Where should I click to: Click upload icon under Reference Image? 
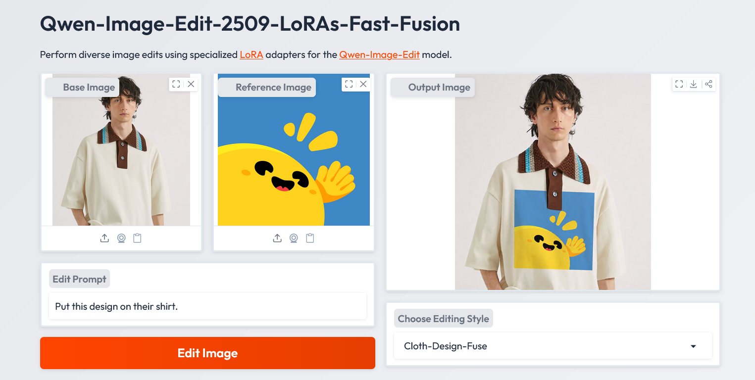277,238
